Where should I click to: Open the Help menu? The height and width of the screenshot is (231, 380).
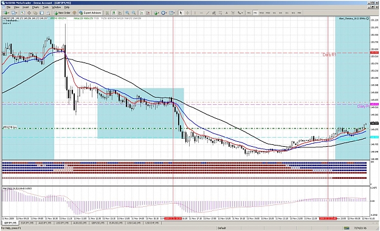coord(67,7)
